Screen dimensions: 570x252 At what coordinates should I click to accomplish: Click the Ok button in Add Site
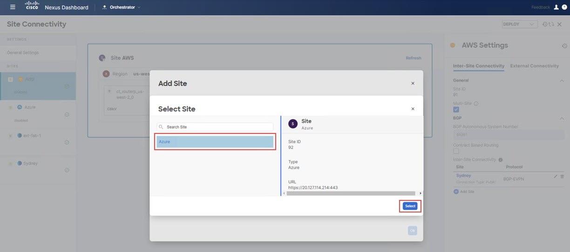pyautogui.click(x=413, y=231)
